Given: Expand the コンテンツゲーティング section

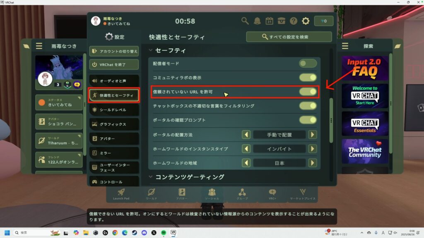Looking at the screenshot, I should (x=189, y=177).
